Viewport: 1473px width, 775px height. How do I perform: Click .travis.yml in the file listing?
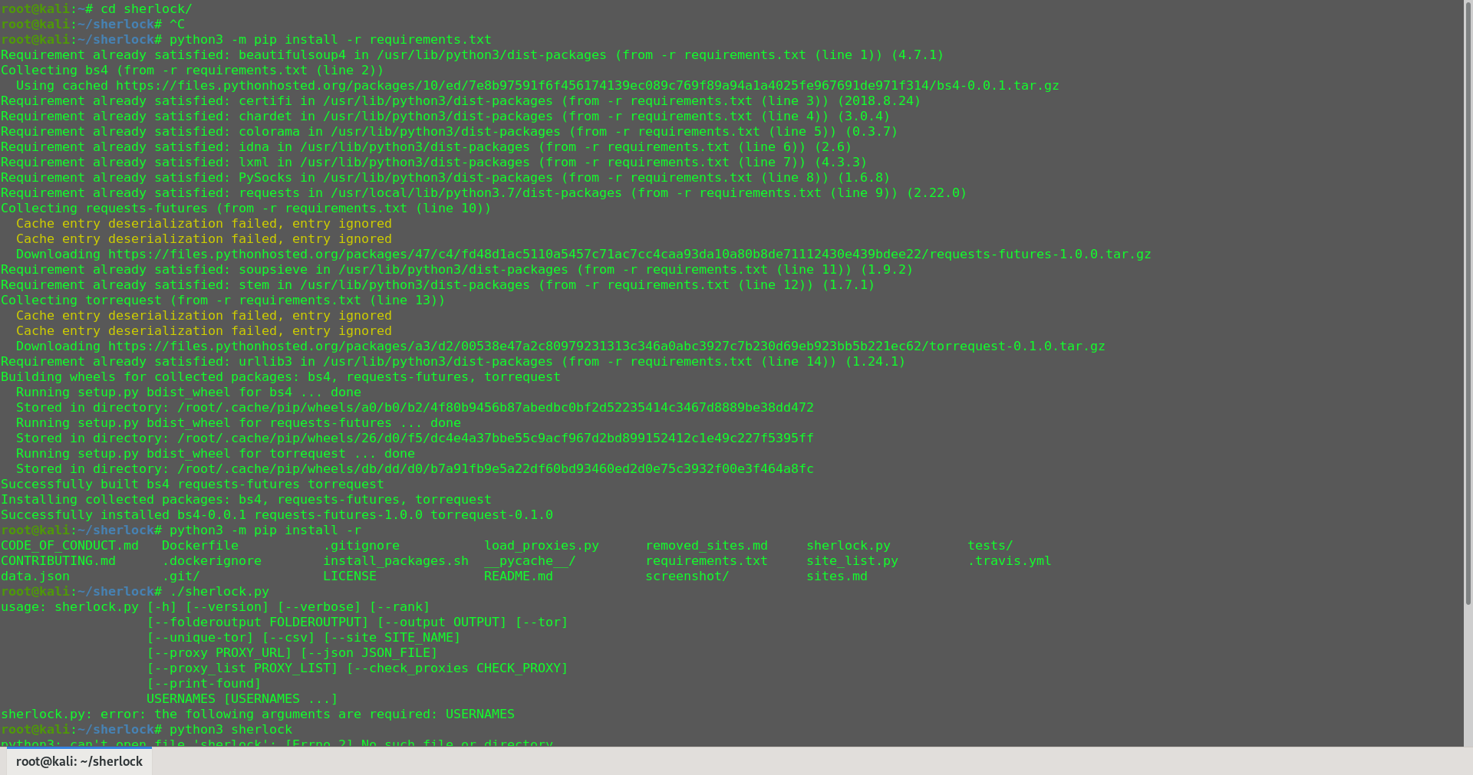tap(1010, 561)
